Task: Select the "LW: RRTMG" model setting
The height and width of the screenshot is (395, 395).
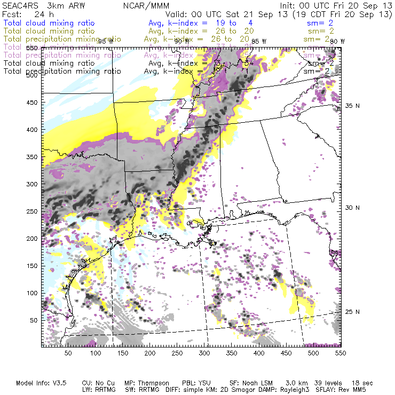Action: (x=99, y=390)
